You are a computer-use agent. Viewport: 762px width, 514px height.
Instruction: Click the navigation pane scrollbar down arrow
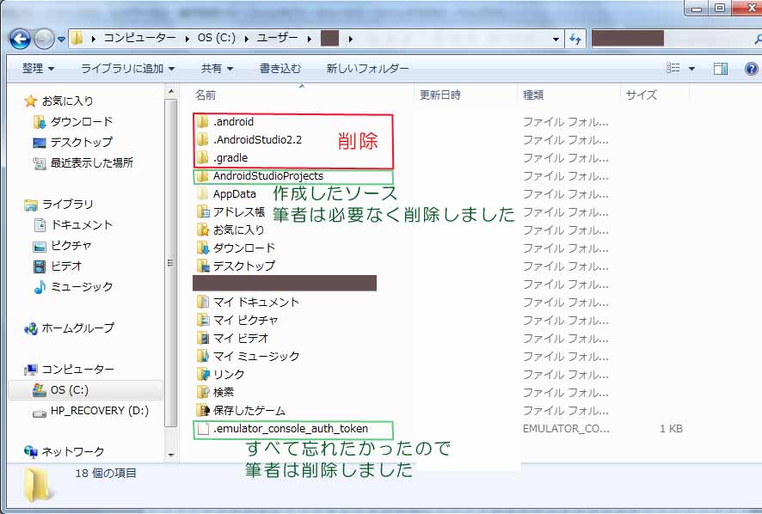tap(170, 456)
